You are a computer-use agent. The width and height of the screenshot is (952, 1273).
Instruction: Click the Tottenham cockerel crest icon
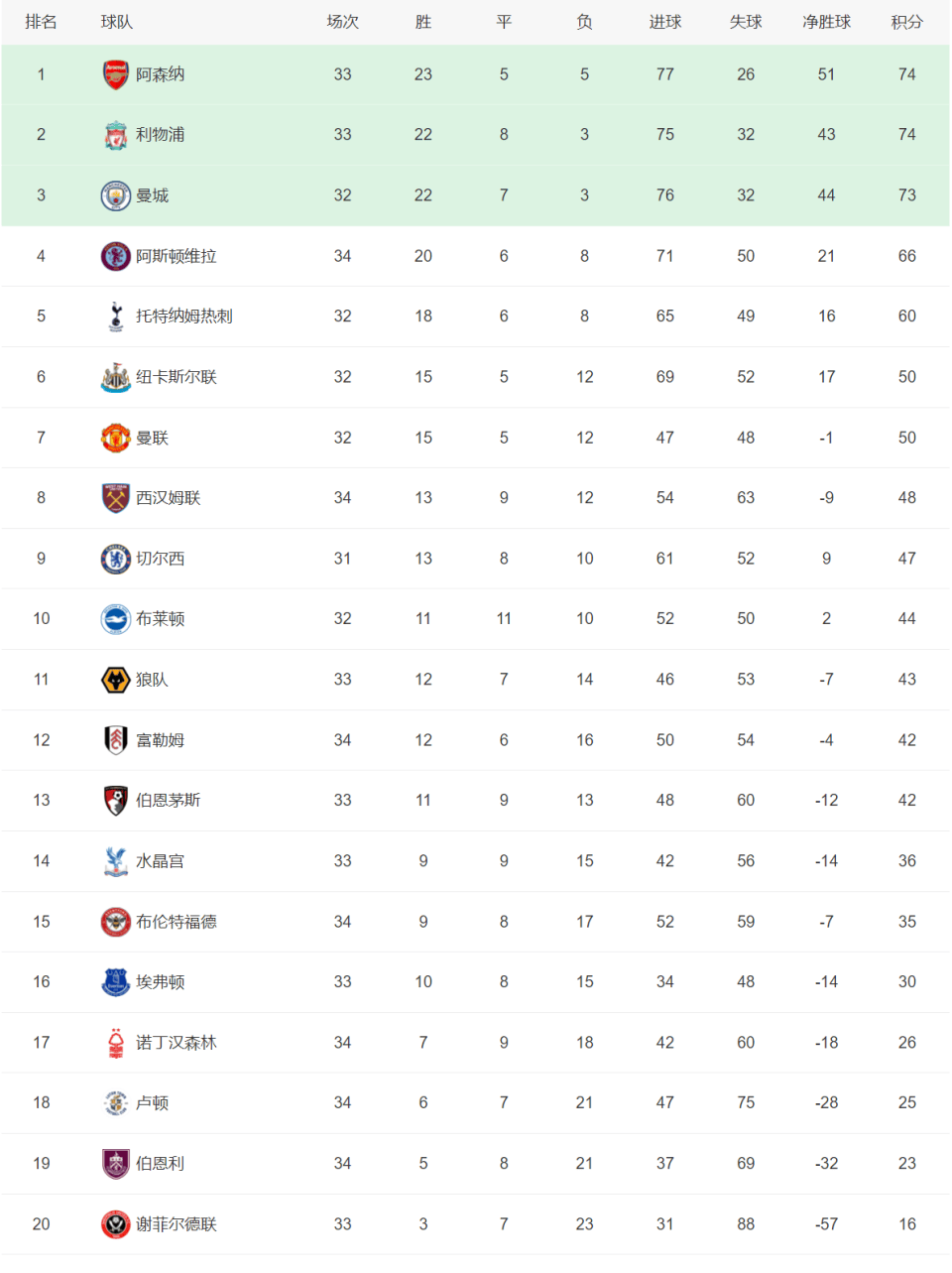point(116,317)
